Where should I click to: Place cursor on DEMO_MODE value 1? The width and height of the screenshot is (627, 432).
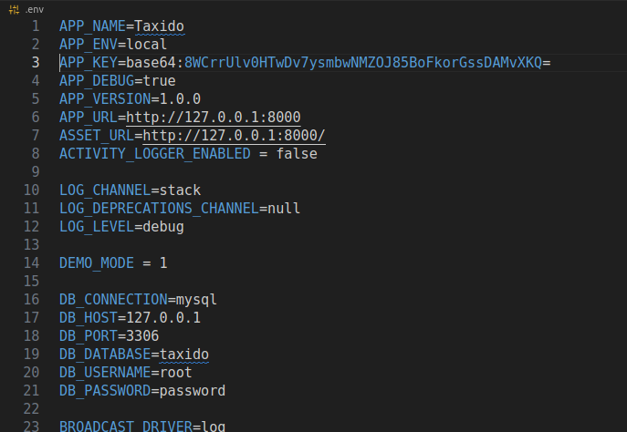(x=163, y=263)
